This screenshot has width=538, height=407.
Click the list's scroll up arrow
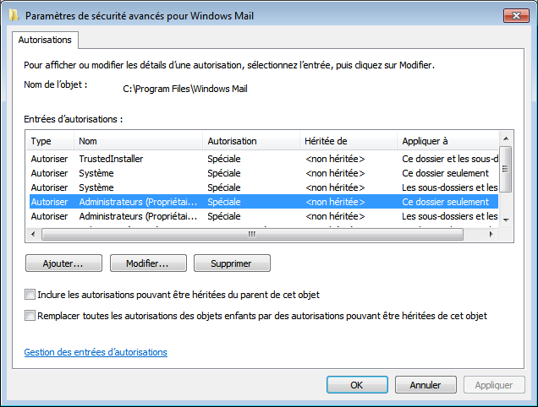coord(506,138)
